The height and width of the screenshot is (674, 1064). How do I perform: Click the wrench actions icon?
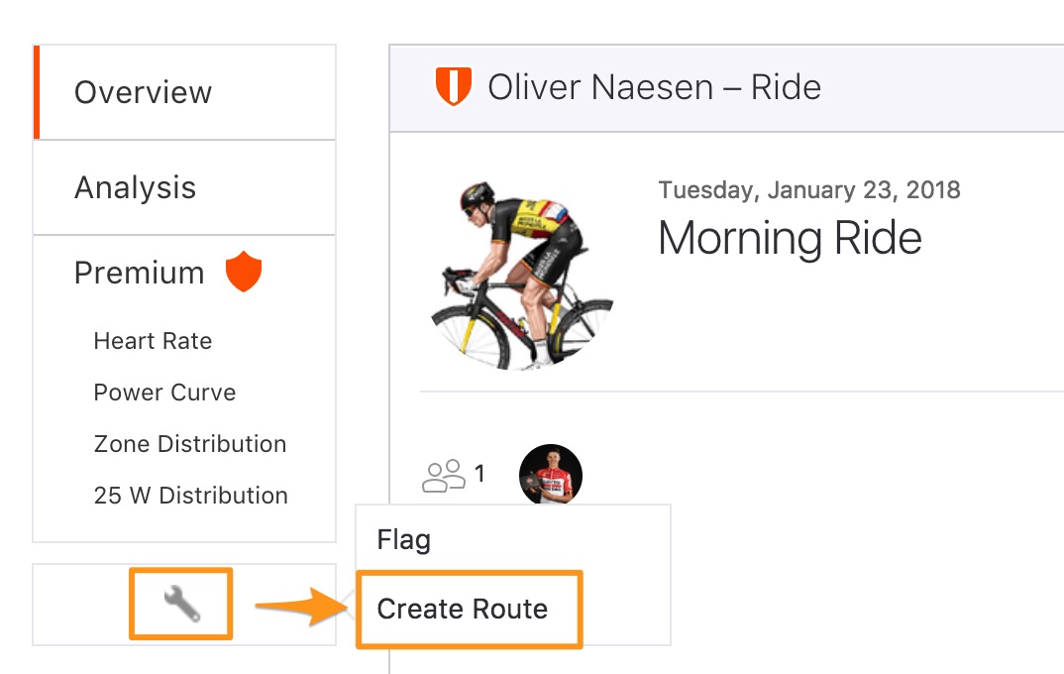tap(182, 604)
